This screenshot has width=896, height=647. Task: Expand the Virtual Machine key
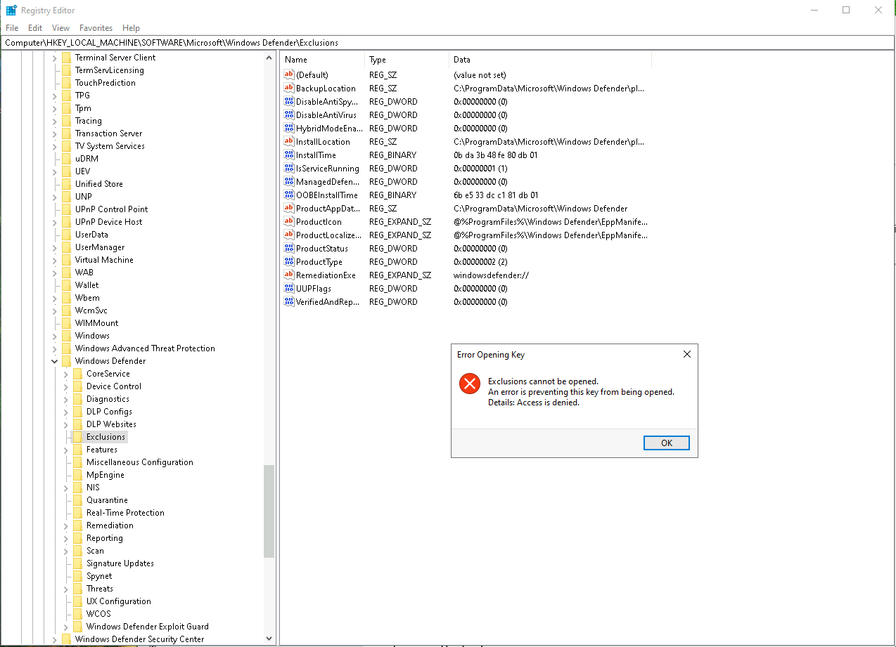(55, 260)
